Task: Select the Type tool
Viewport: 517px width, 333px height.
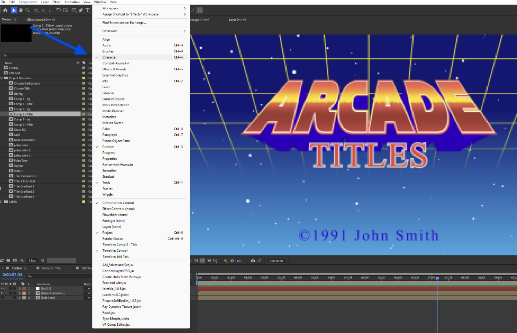Action: (x=88, y=10)
